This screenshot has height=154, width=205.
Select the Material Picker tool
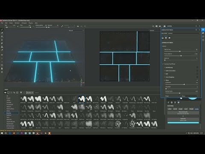[2, 50]
